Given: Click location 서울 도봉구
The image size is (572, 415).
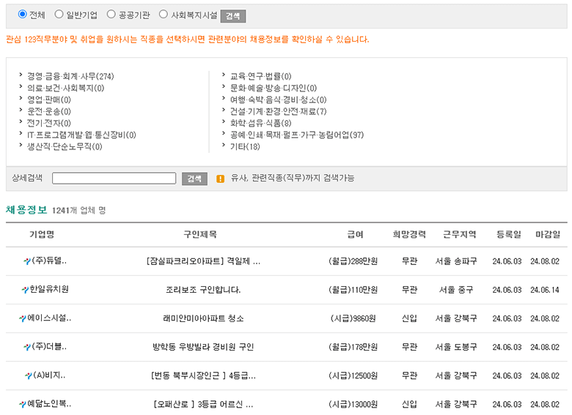Looking at the screenshot, I should tap(456, 347).
